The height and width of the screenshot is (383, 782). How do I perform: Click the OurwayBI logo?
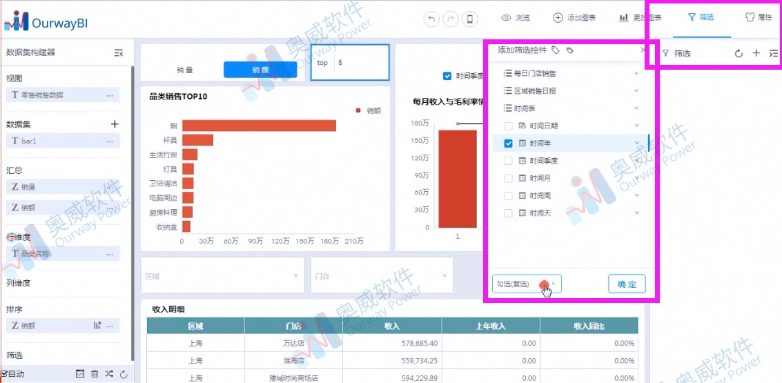pyautogui.click(x=46, y=21)
